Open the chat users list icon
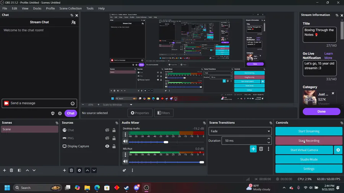 point(73,23)
